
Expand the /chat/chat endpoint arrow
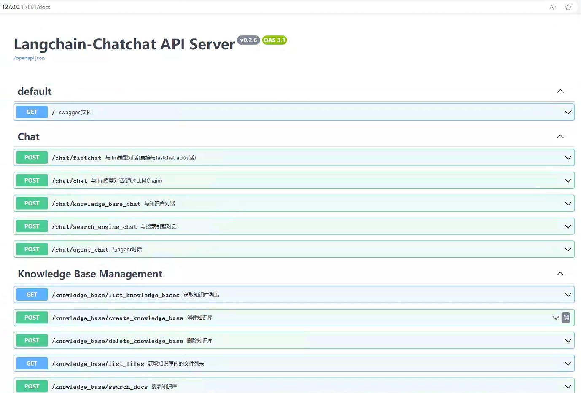[x=568, y=180]
